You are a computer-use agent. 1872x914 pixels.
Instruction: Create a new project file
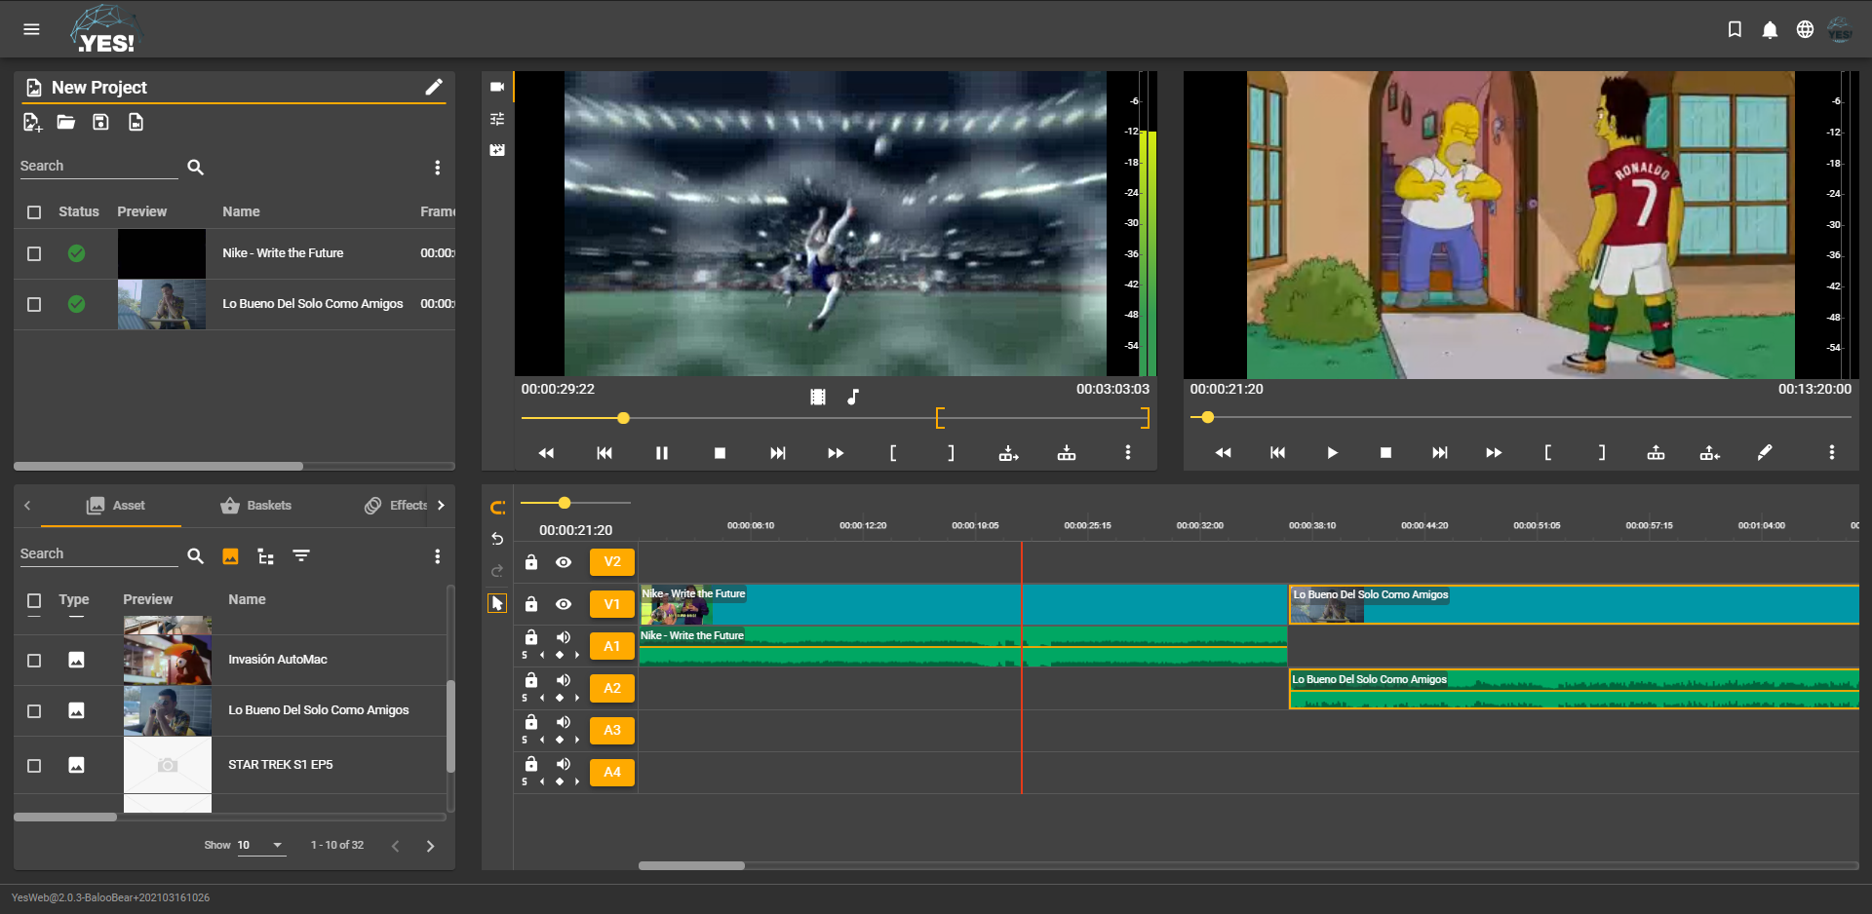pyautogui.click(x=32, y=122)
